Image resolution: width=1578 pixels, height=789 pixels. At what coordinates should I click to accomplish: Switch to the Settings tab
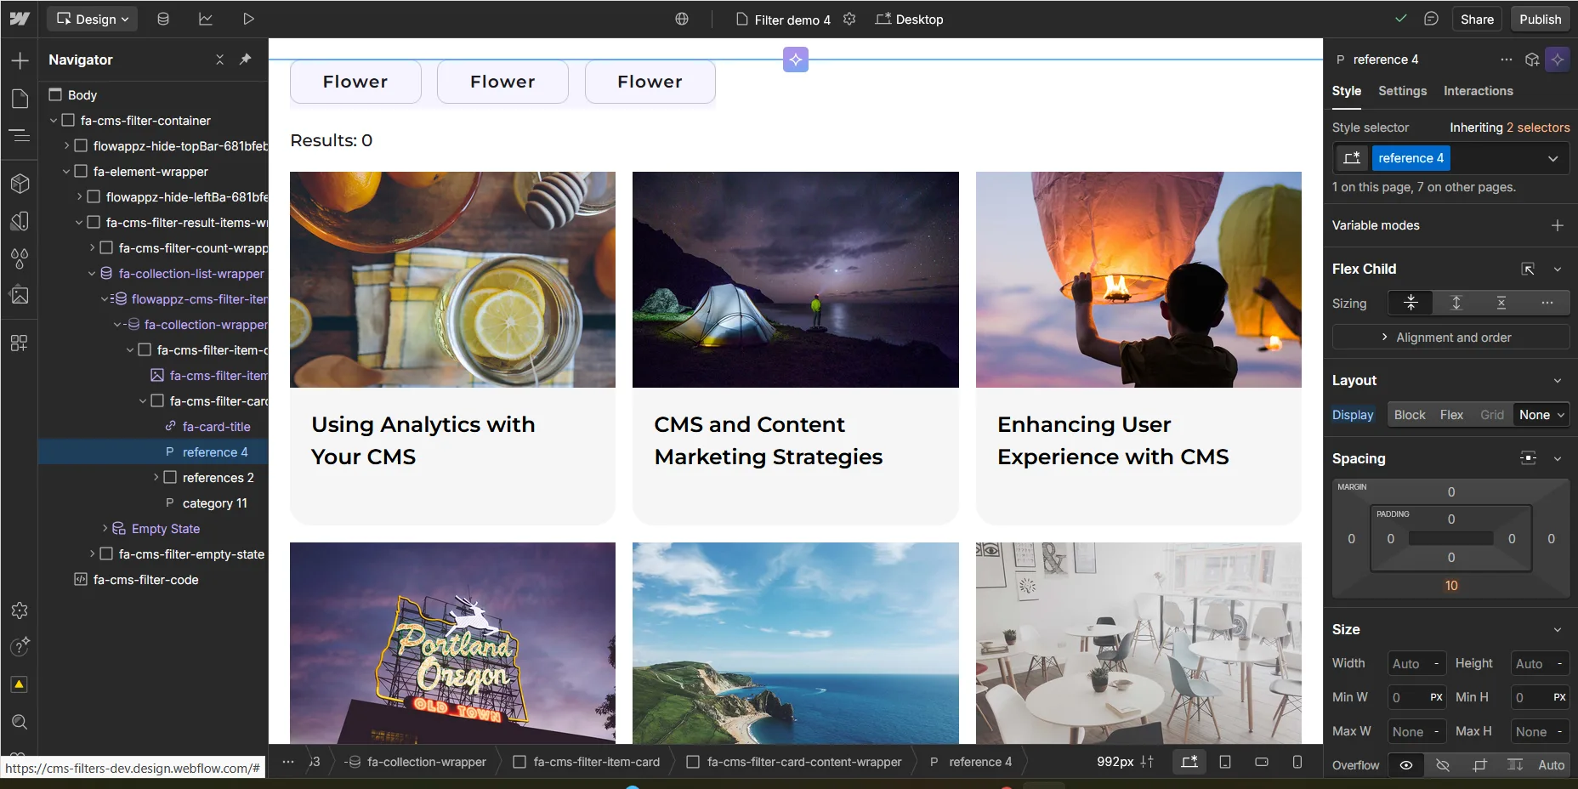(x=1403, y=91)
